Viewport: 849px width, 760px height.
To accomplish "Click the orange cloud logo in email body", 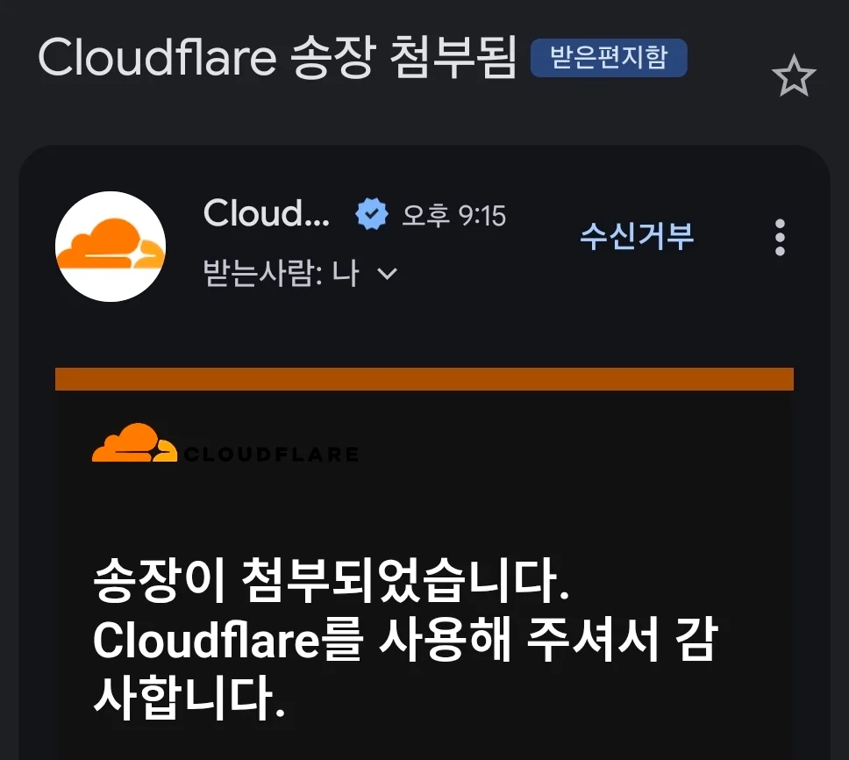I will click(x=135, y=442).
